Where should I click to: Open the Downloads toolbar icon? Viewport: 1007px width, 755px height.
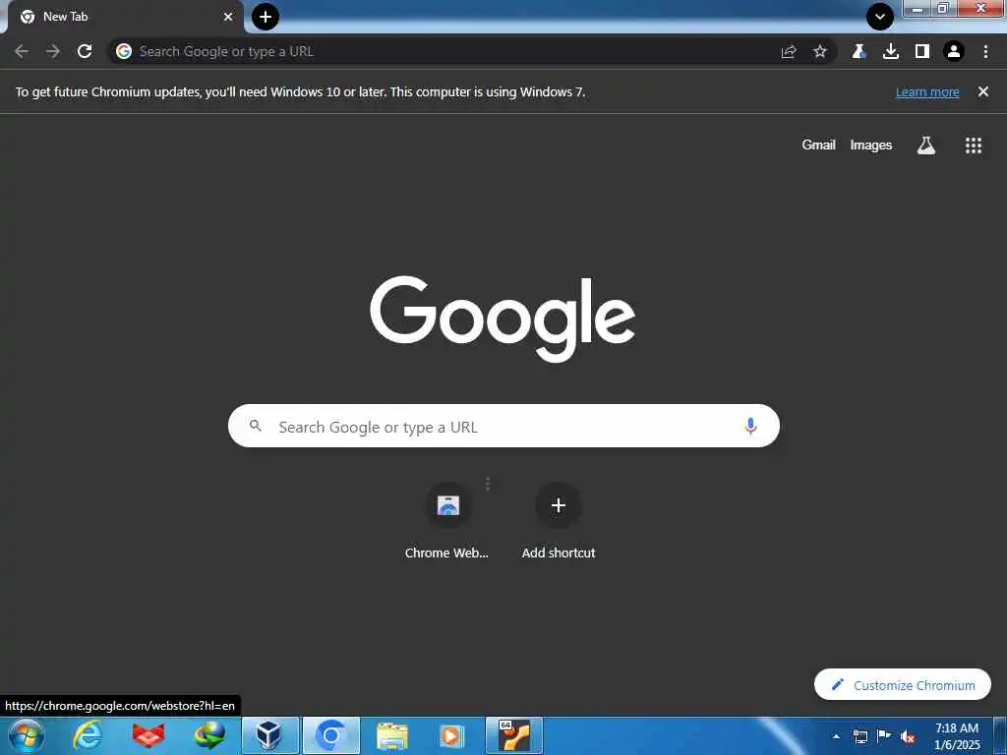(891, 51)
